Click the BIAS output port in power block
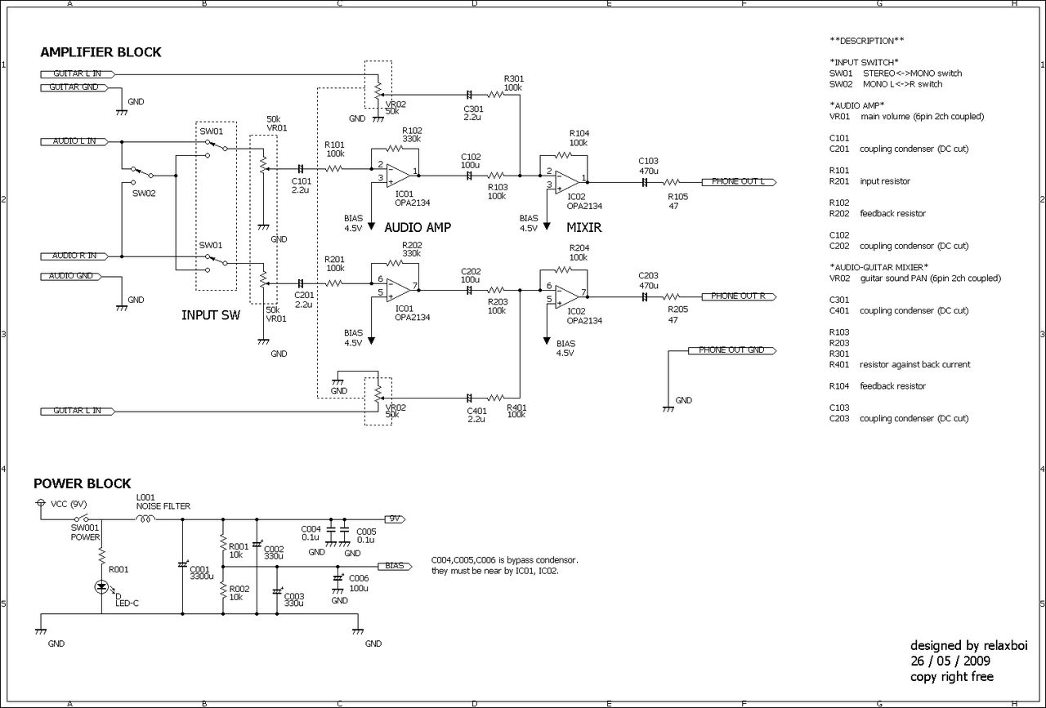1046x708 pixels. 396,565
